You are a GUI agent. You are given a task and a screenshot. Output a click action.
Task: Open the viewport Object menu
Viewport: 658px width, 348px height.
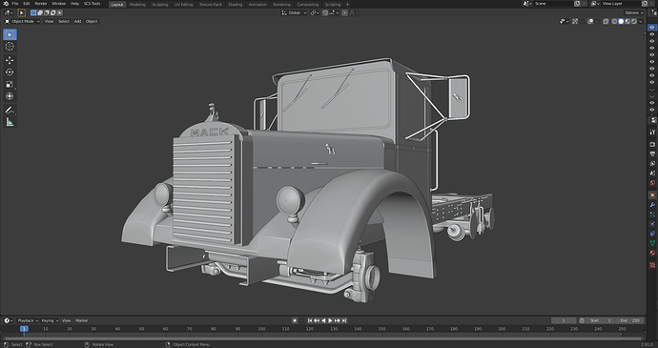92,21
